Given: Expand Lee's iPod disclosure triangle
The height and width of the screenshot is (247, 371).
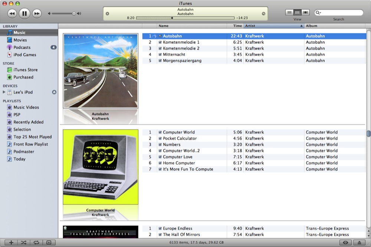Looking at the screenshot, I should click(x=4, y=92).
